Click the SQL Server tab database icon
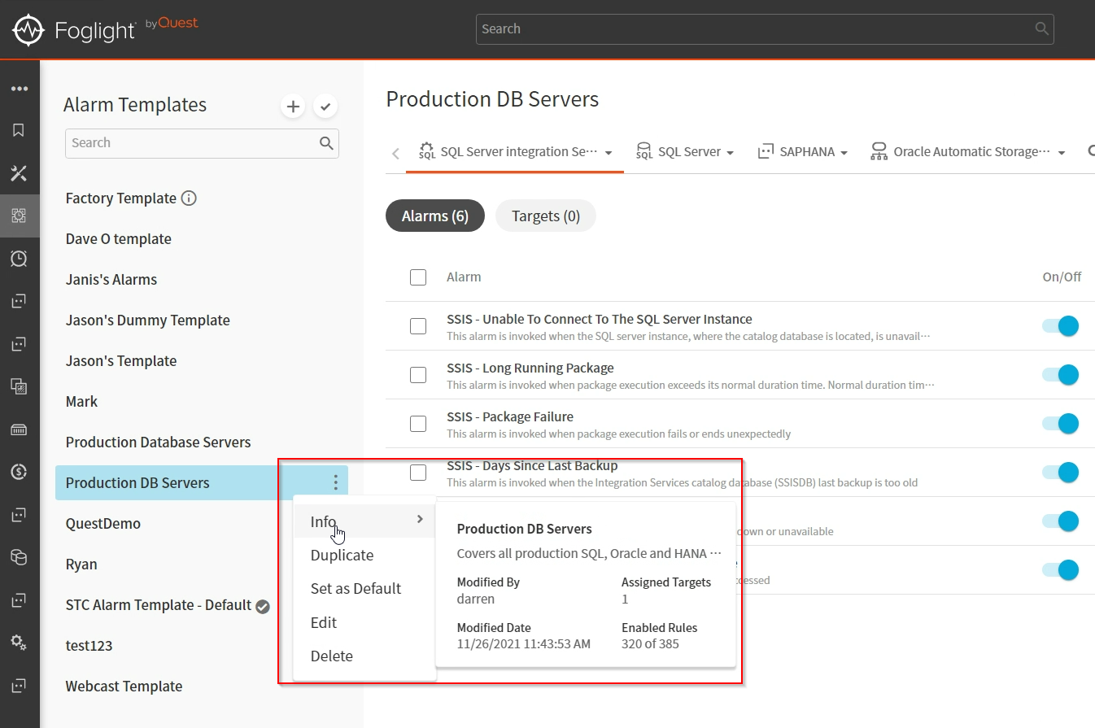The image size is (1095, 728). click(x=644, y=151)
